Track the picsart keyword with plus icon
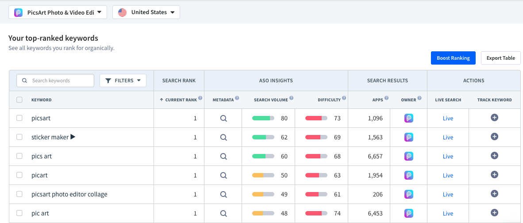Viewport: 523px width, 223px height. tap(494, 117)
